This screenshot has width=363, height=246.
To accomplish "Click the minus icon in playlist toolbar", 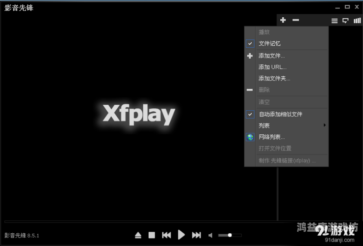I will pyautogui.click(x=296, y=20).
